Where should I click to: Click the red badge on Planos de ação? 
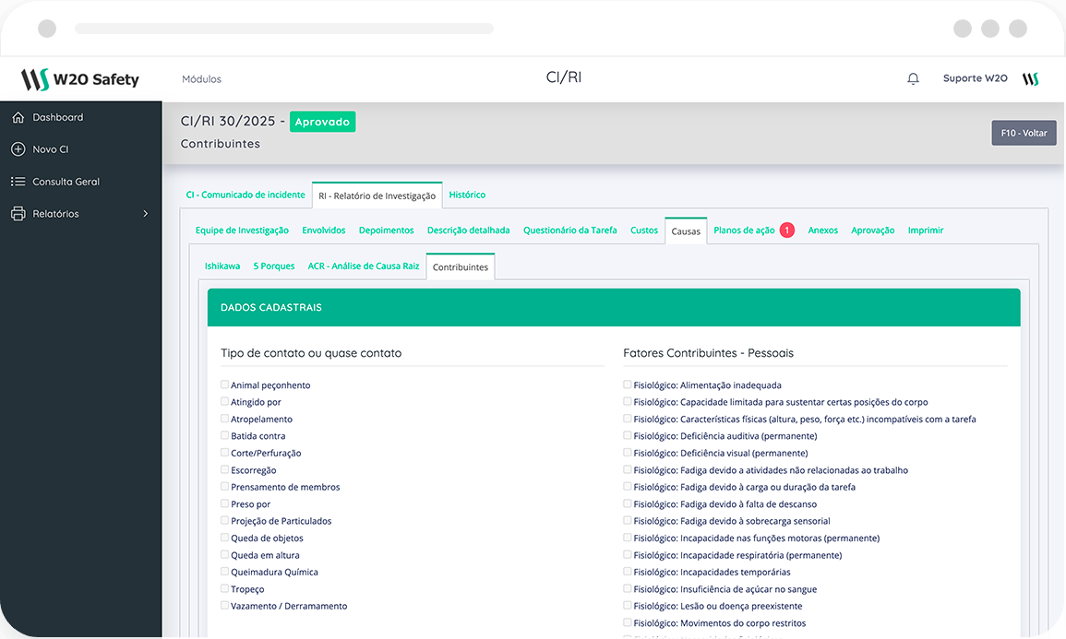(786, 231)
